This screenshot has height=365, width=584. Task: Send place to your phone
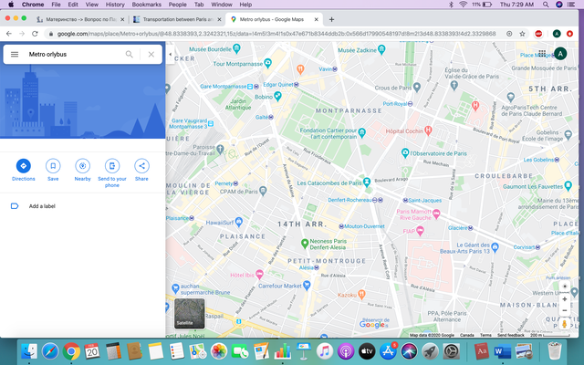pos(112,172)
